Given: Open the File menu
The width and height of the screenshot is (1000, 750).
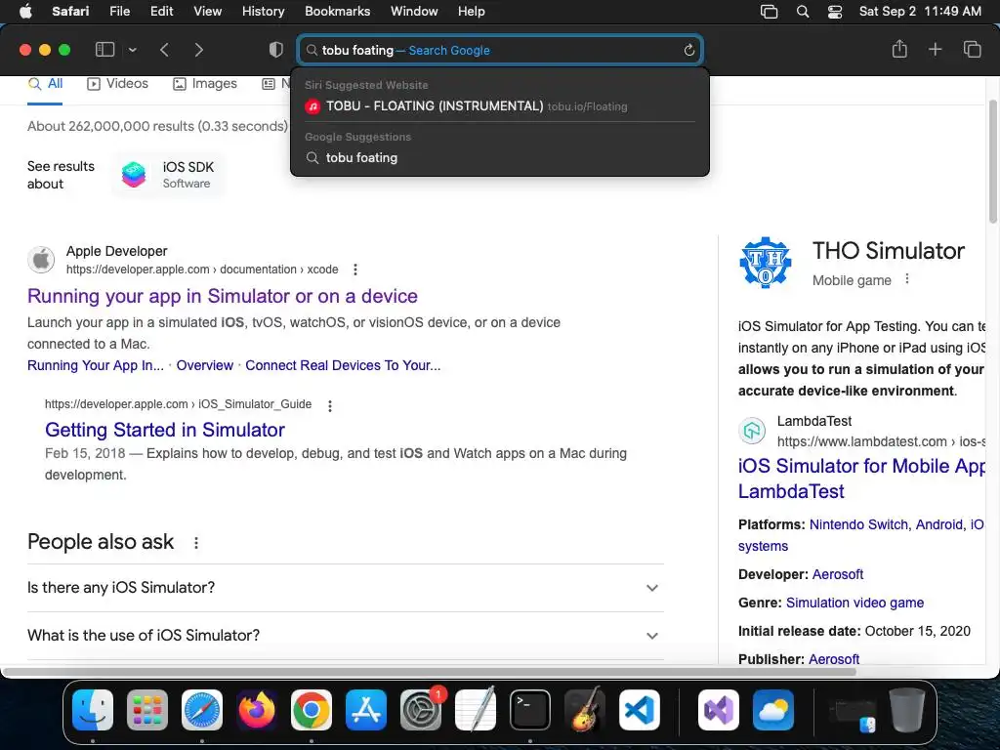Looking at the screenshot, I should coord(120,12).
